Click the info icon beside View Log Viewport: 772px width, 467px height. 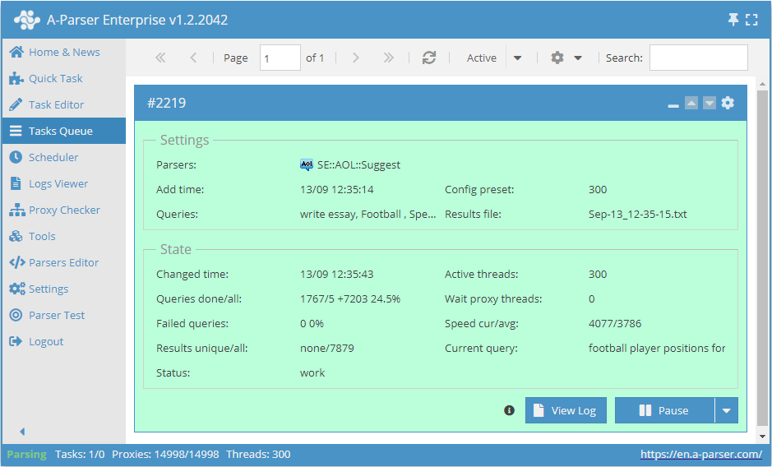click(509, 410)
